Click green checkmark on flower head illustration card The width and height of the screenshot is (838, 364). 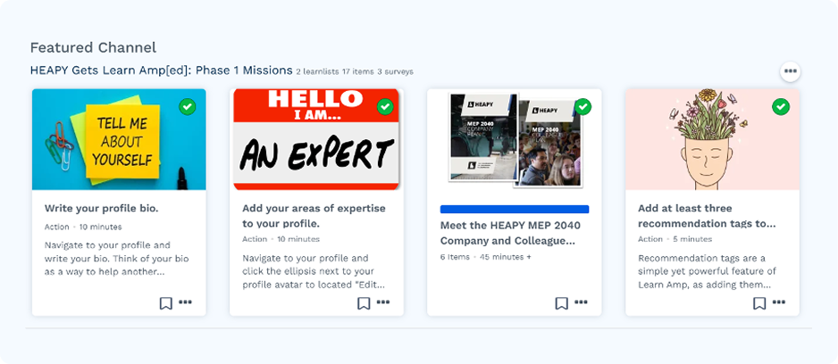click(781, 107)
